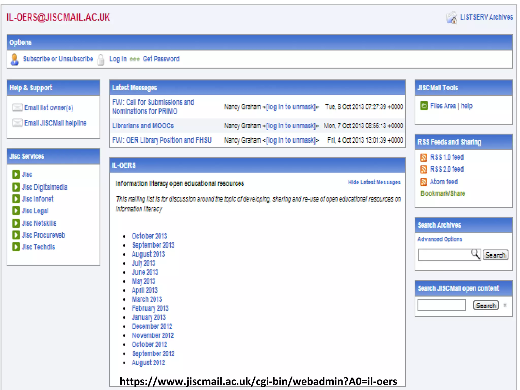Open Advanced Options in Search Archives

[x=440, y=239]
